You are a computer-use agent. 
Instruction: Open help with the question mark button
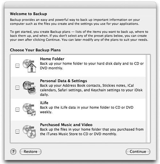coord(13,152)
